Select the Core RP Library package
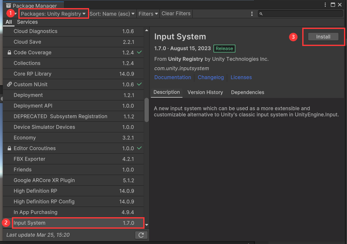The image size is (347, 244). pos(73,74)
